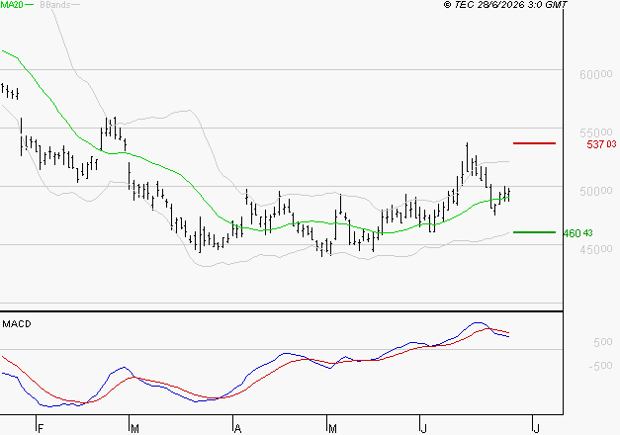Click the last J month axis label
The width and height of the screenshot is (620, 435).
click(537, 429)
